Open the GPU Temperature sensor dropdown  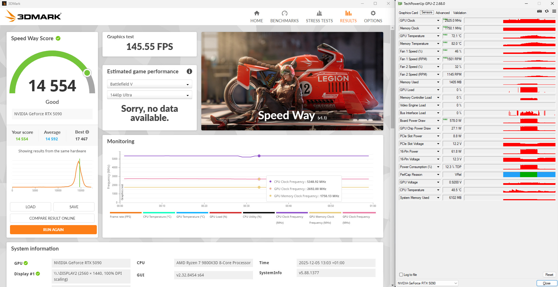[438, 36]
